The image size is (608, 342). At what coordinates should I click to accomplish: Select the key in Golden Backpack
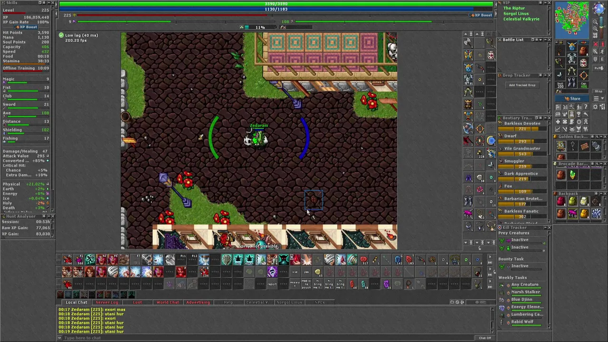(x=573, y=145)
